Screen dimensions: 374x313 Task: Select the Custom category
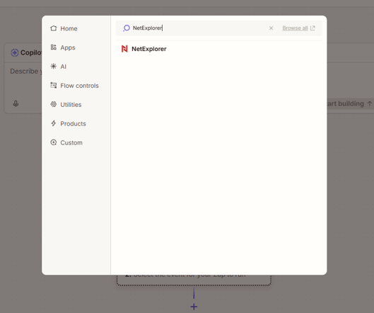click(x=66, y=142)
